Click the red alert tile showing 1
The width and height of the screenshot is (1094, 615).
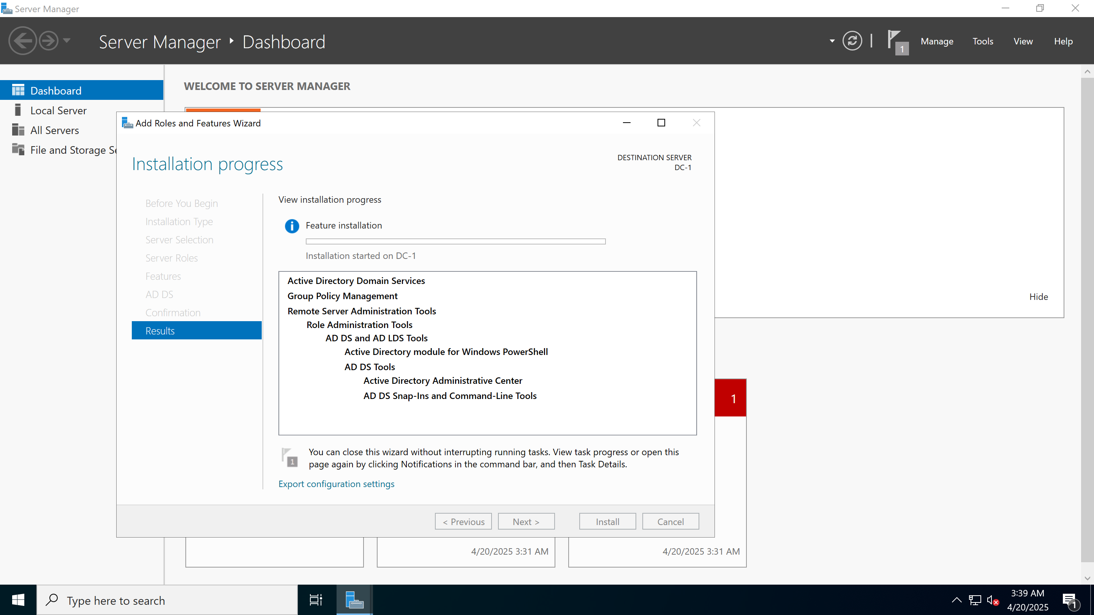point(730,398)
